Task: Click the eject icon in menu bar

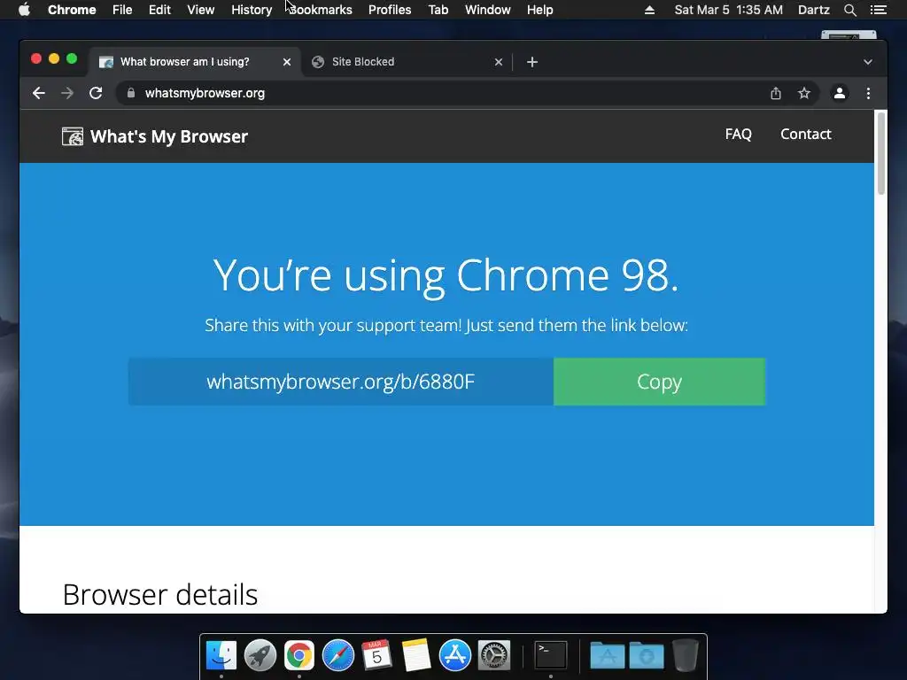Action: tap(649, 10)
